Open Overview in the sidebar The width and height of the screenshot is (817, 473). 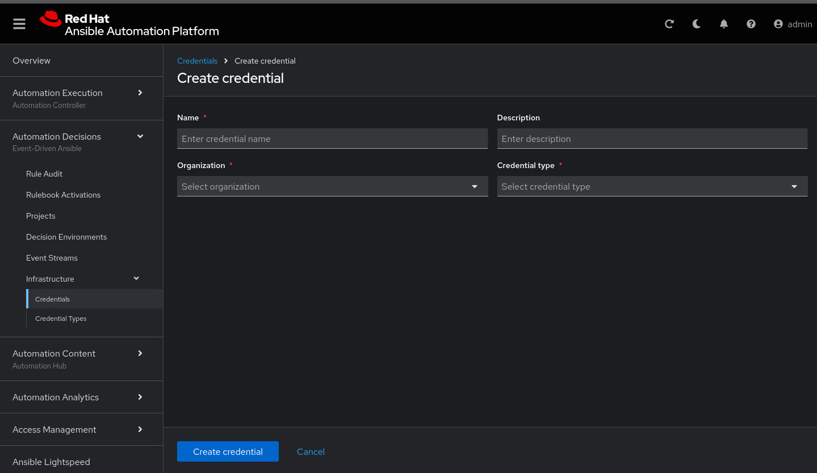pyautogui.click(x=81, y=60)
